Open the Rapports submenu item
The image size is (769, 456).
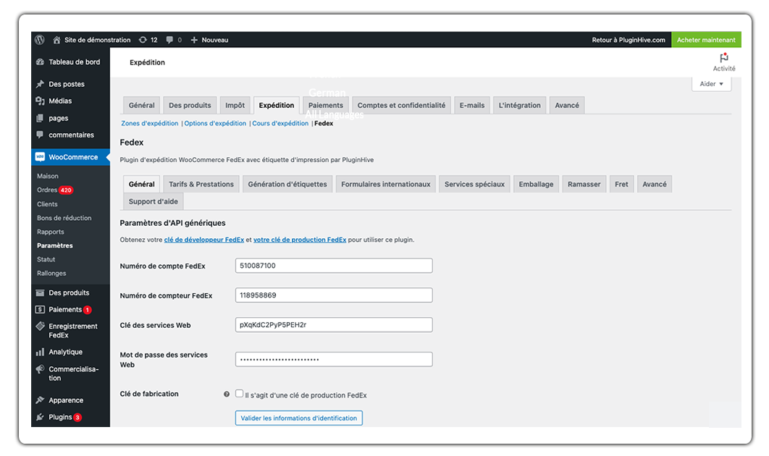pos(51,232)
